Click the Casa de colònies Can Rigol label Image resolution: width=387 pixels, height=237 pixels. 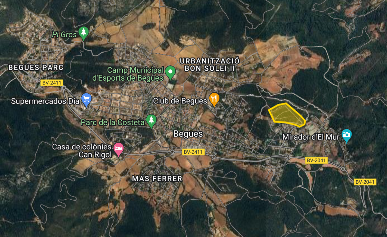point(82,150)
